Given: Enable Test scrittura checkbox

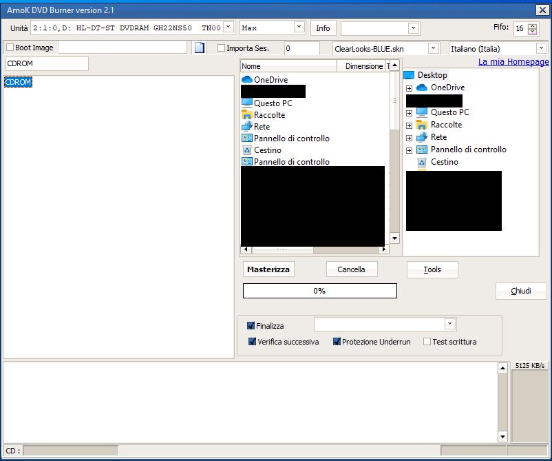Looking at the screenshot, I should pyautogui.click(x=427, y=342).
